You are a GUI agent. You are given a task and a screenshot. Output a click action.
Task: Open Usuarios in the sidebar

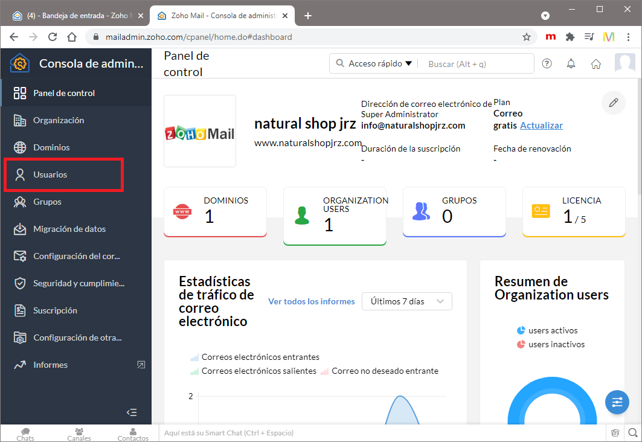coord(50,175)
